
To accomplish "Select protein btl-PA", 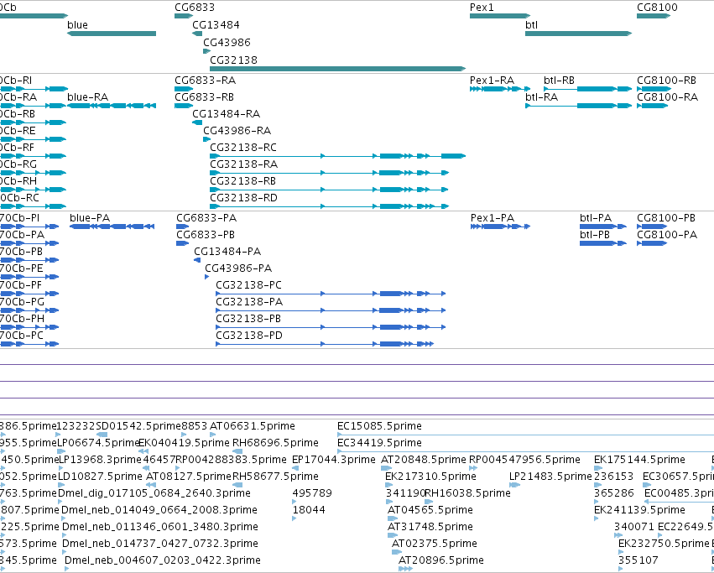I will (x=603, y=227).
